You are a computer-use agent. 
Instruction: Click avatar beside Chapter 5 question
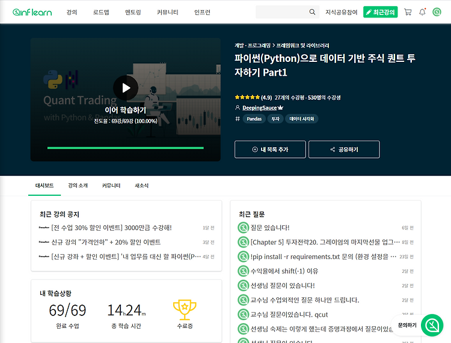point(244,242)
